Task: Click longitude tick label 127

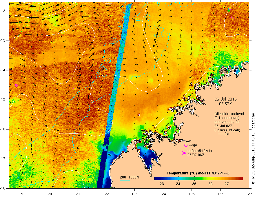Action: (249, 194)
